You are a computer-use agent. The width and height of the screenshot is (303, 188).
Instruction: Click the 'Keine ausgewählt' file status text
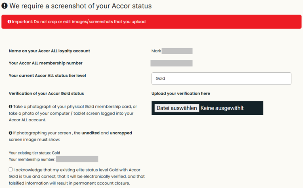click(x=222, y=108)
